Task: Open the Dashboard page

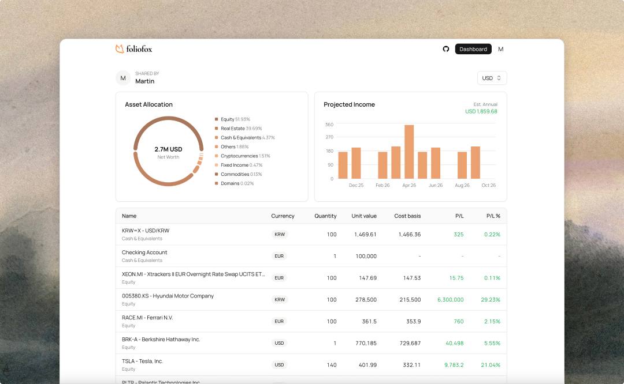Action: 473,49
